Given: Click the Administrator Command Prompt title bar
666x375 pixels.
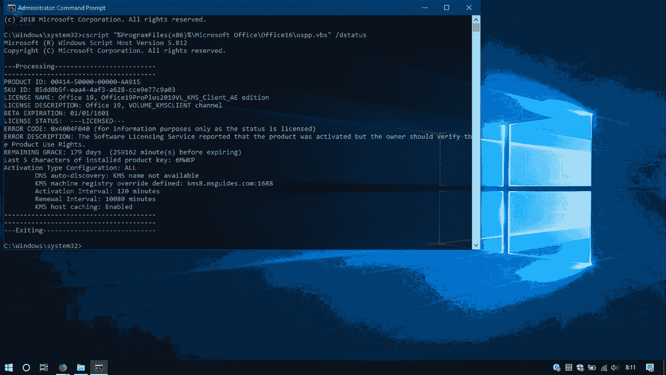Looking at the screenshot, I should coord(222,7).
